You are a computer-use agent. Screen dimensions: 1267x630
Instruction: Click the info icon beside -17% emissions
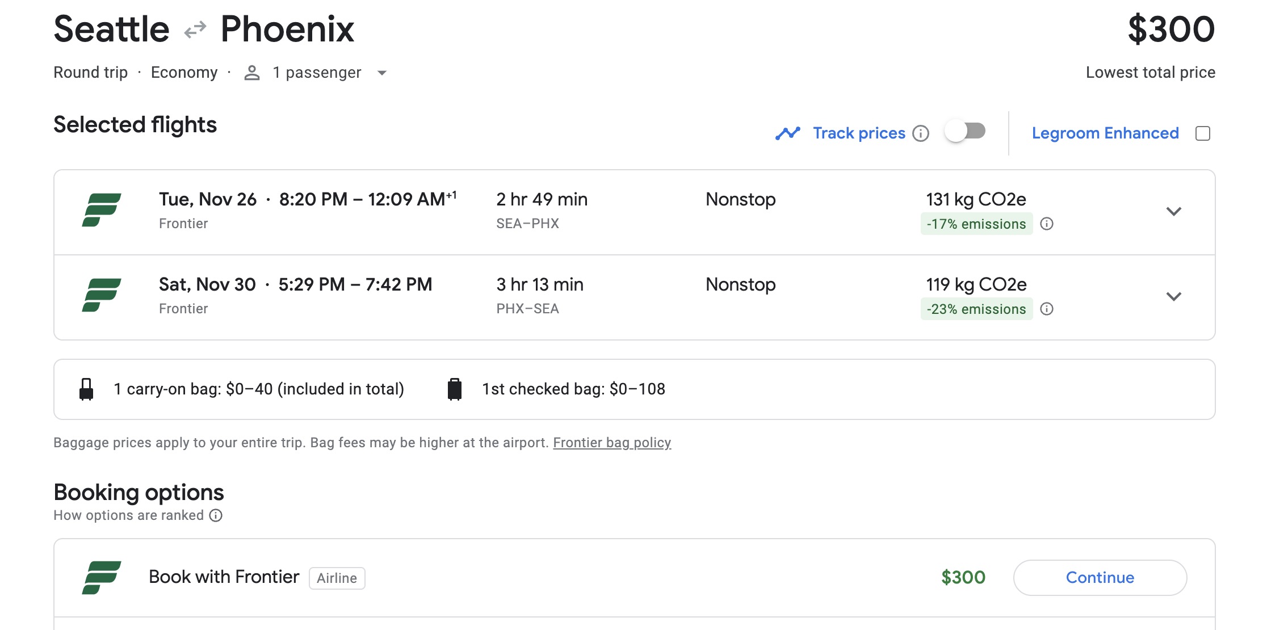point(1048,224)
